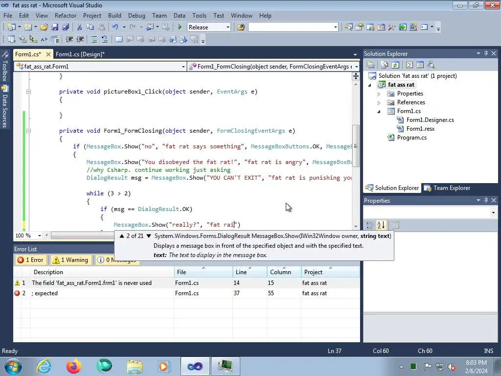Open the Find combo box dropdown arrow
The width and height of the screenshot is (501, 376).
coord(335,27)
